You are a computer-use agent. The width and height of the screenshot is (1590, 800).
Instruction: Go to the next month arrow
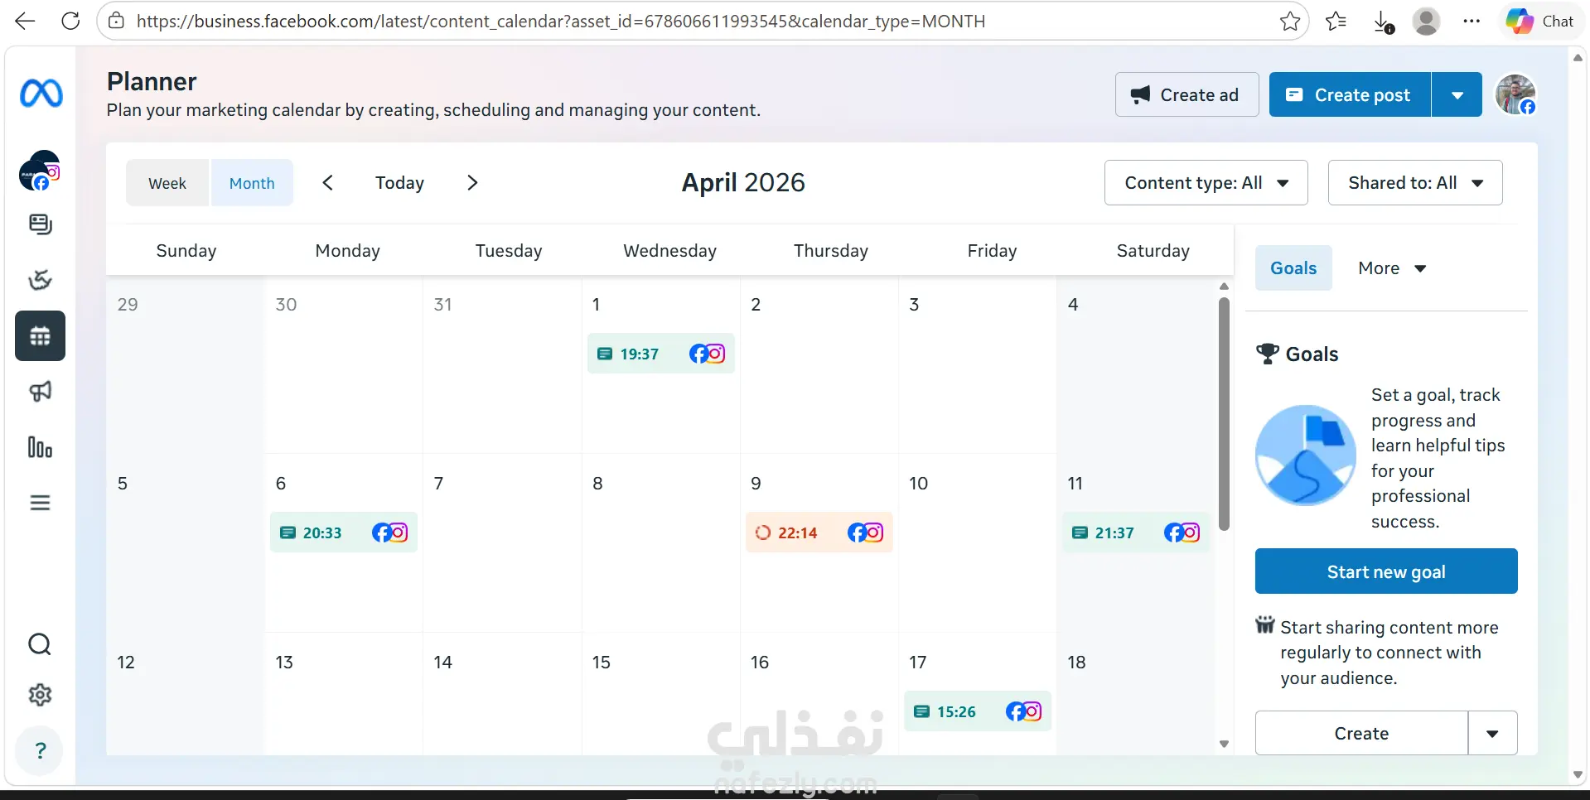click(x=472, y=183)
